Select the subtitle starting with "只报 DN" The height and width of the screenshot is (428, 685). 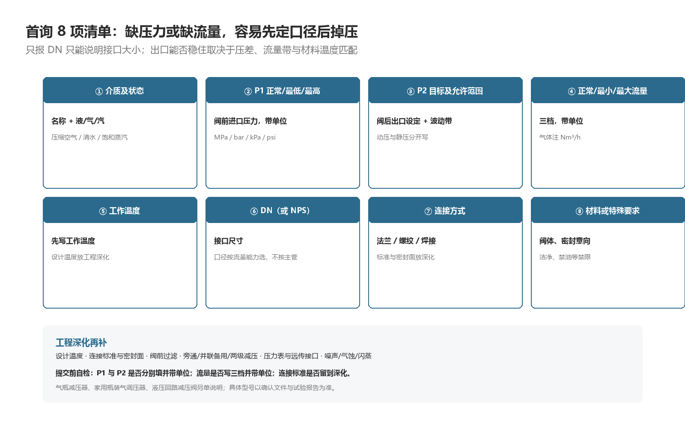191,50
